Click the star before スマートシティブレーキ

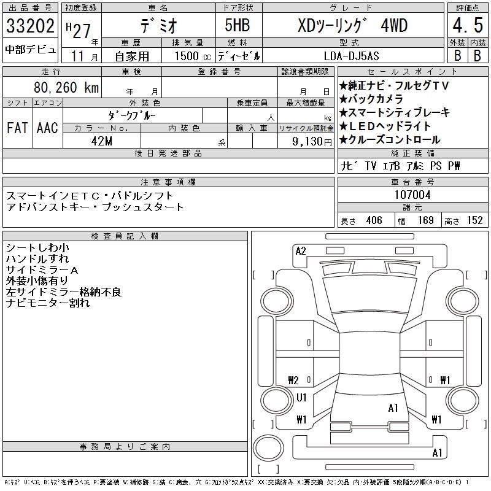point(343,113)
